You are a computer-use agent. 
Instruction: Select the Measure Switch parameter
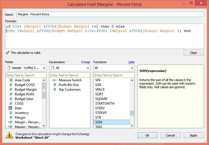click(x=70, y=80)
